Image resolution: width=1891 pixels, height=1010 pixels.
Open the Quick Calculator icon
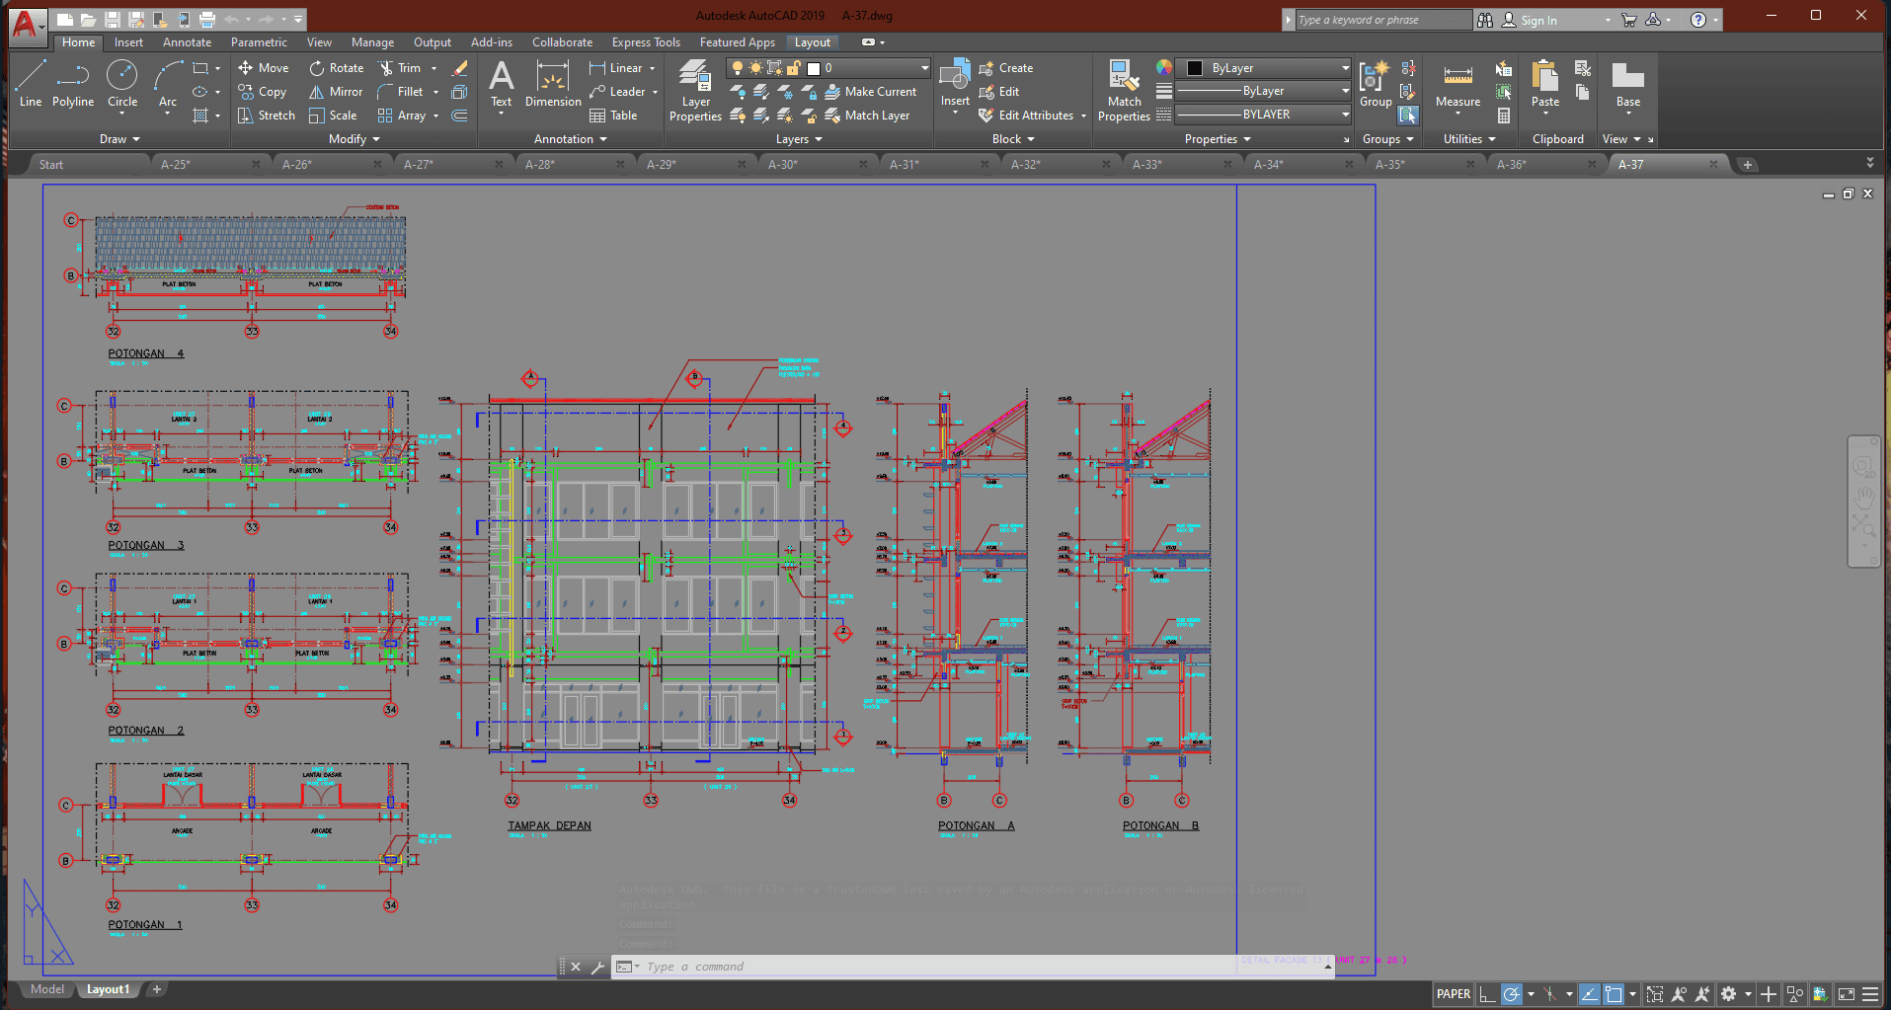[x=1503, y=116]
